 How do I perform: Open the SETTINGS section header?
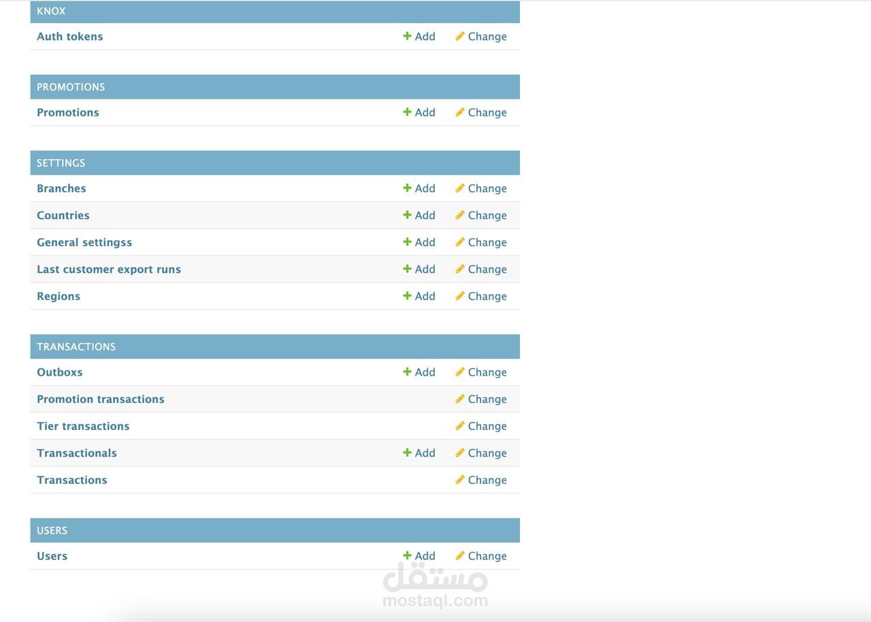click(x=61, y=163)
